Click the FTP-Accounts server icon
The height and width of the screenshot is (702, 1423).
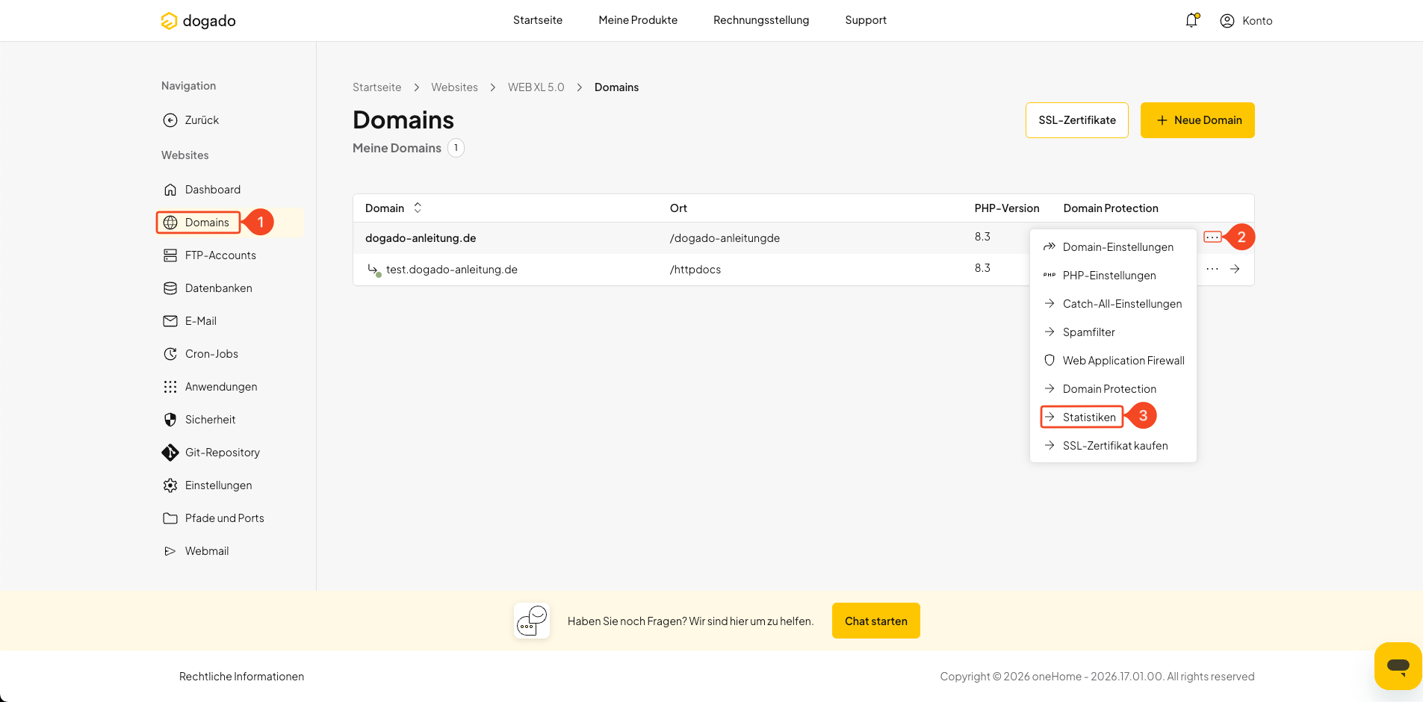pyautogui.click(x=170, y=255)
